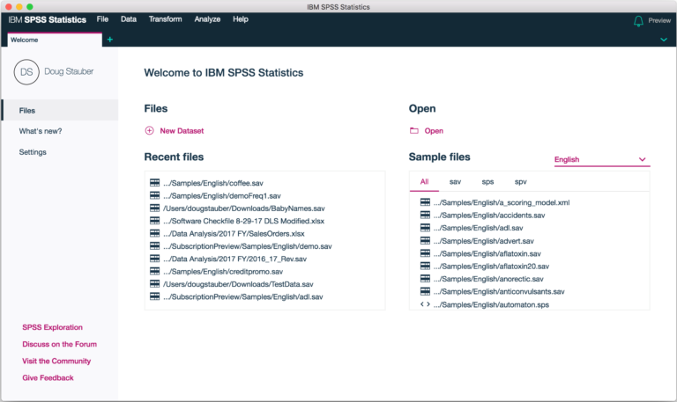The height and width of the screenshot is (402, 677).
Task: Click dataset icon beside TestData.sav
Action: [x=154, y=284]
